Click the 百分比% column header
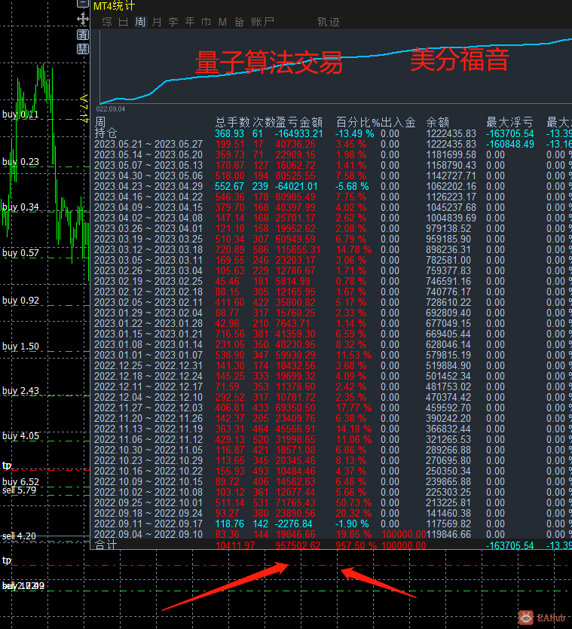This screenshot has height=629, width=572. coord(358,122)
